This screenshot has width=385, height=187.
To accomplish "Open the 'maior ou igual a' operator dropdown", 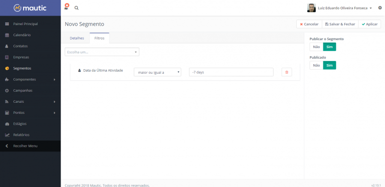I will pos(157,72).
